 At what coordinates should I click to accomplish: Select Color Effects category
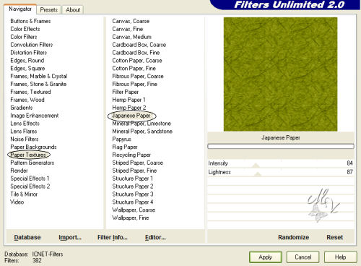click(x=25, y=29)
